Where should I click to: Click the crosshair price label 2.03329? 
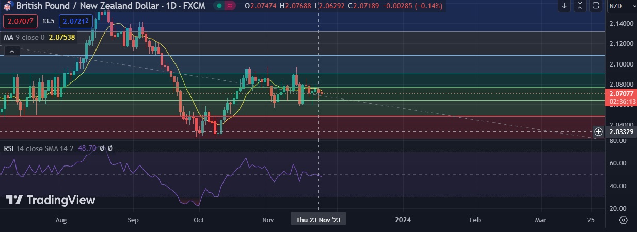pos(622,132)
